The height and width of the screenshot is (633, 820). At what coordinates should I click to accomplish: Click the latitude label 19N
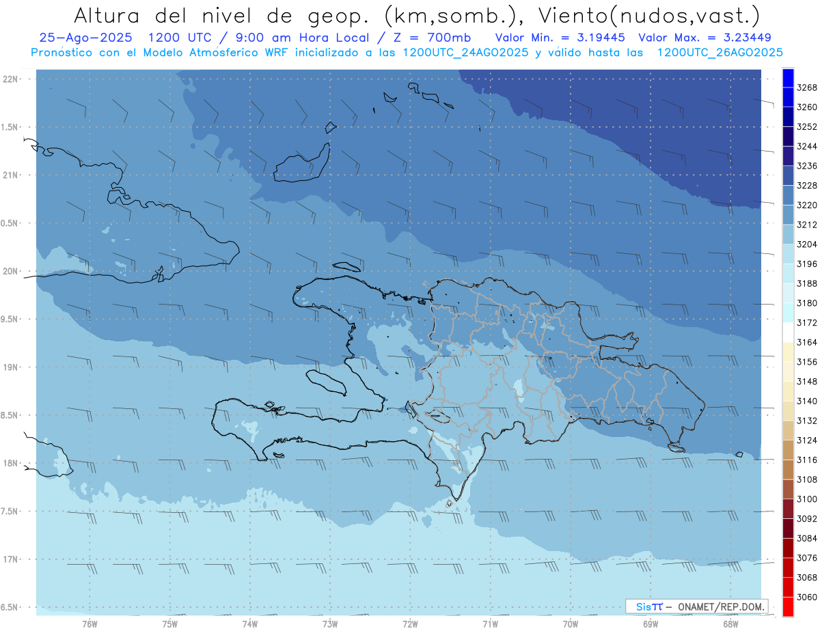pyautogui.click(x=11, y=367)
